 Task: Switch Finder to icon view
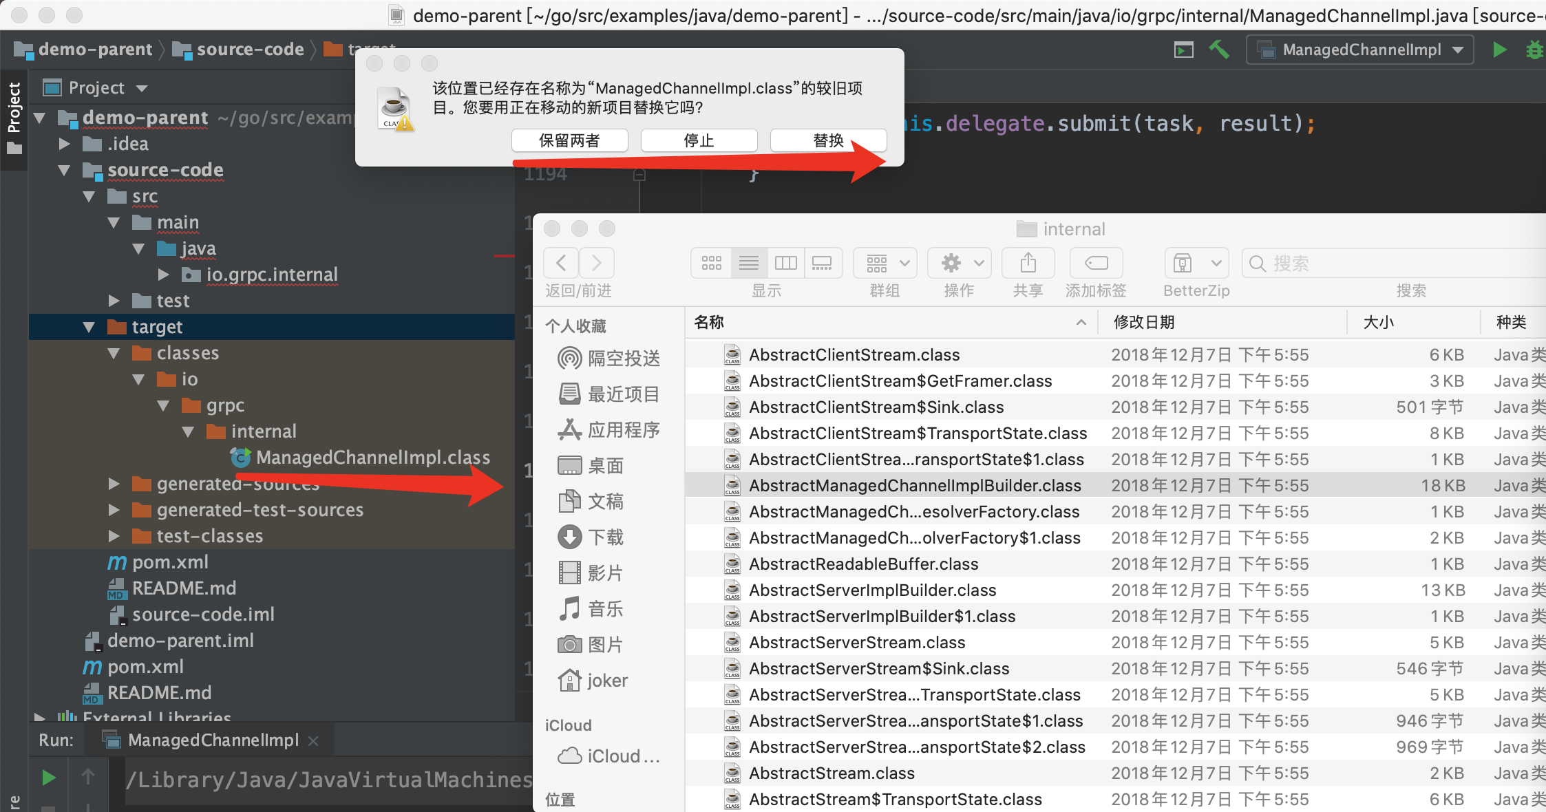pyautogui.click(x=711, y=262)
